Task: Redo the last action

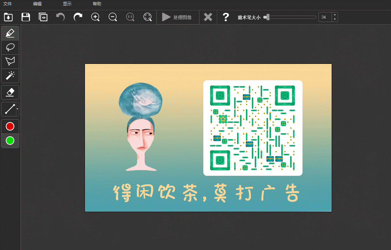Action: (x=78, y=17)
